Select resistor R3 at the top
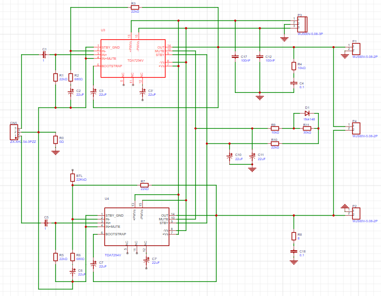The height and width of the screenshot is (296, 381). point(135,8)
